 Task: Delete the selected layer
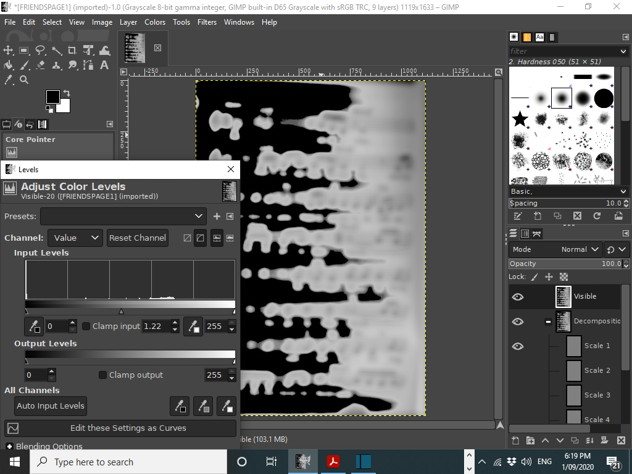click(x=621, y=441)
